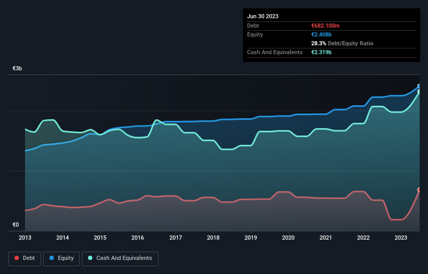Screen dimensions: 428x274
Task: Click the €3b y-axis label
Action: 17,68
